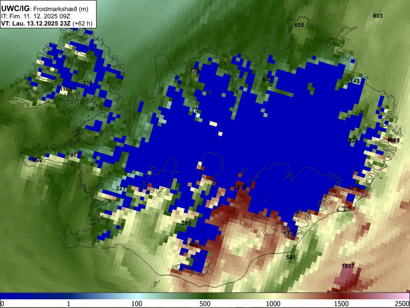Click the freezing level value 803
Image resolution: width=410 pixels, height=308 pixels.
[378, 16]
